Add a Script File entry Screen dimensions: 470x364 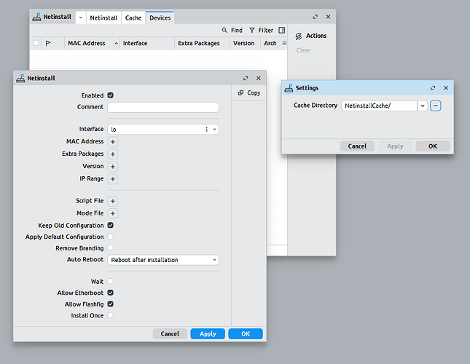point(113,201)
